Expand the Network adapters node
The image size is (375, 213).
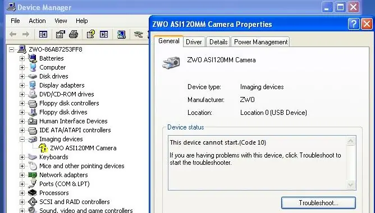pos(22,175)
